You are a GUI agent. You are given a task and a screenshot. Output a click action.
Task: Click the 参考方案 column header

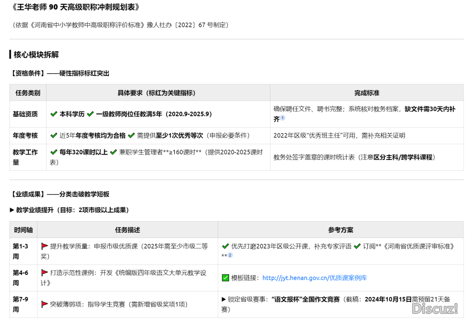pyautogui.click(x=341, y=230)
